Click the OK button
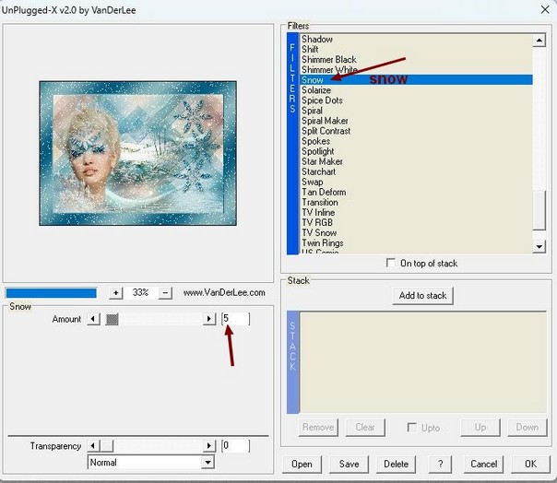This screenshot has height=483, width=557. (x=529, y=464)
